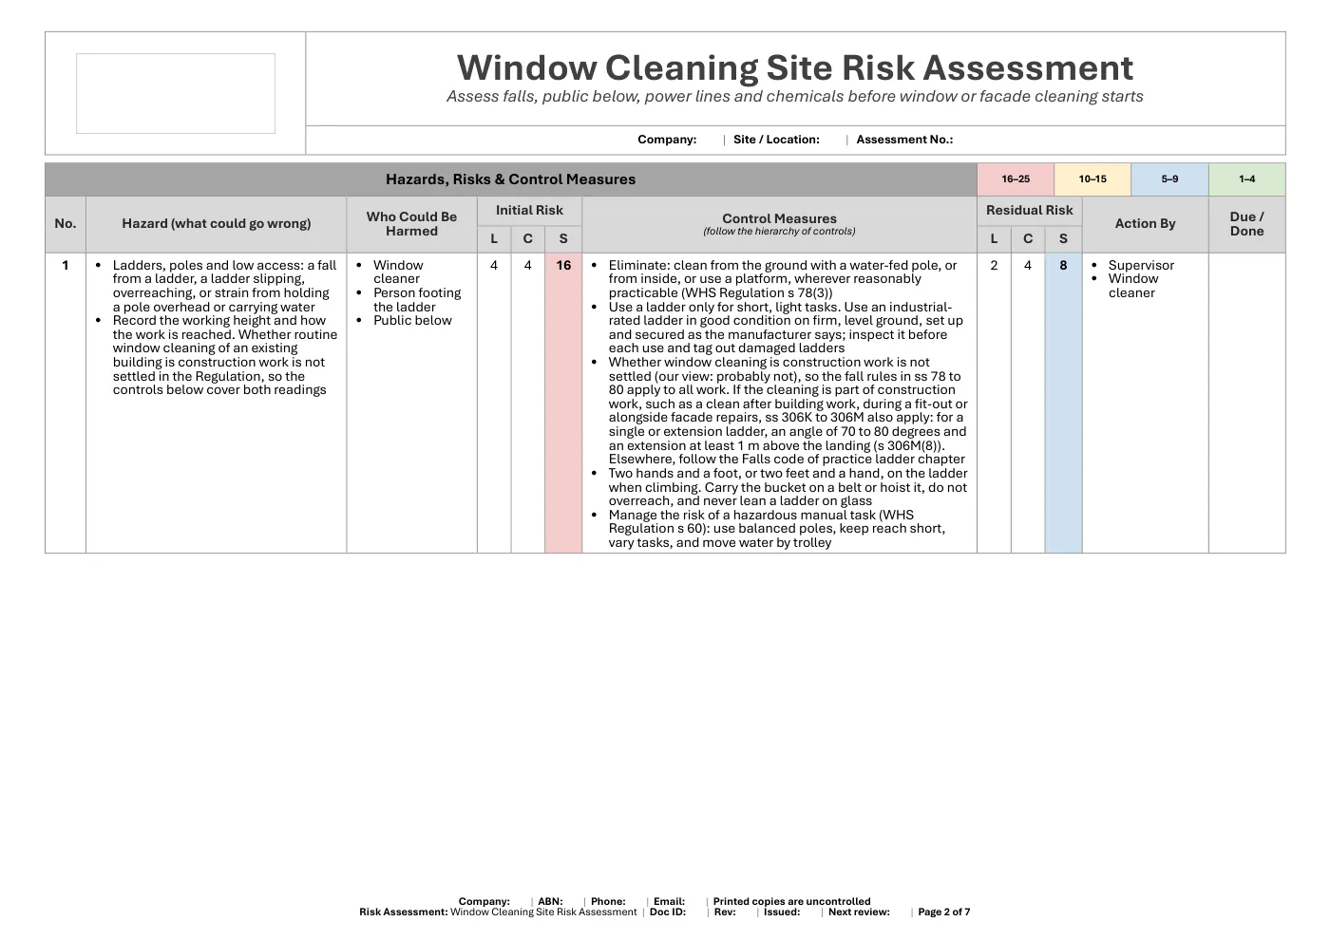Select the italic subtitle starting 'Assess falls'
Screen dimensions: 1330x940
pyautogui.click(x=795, y=97)
